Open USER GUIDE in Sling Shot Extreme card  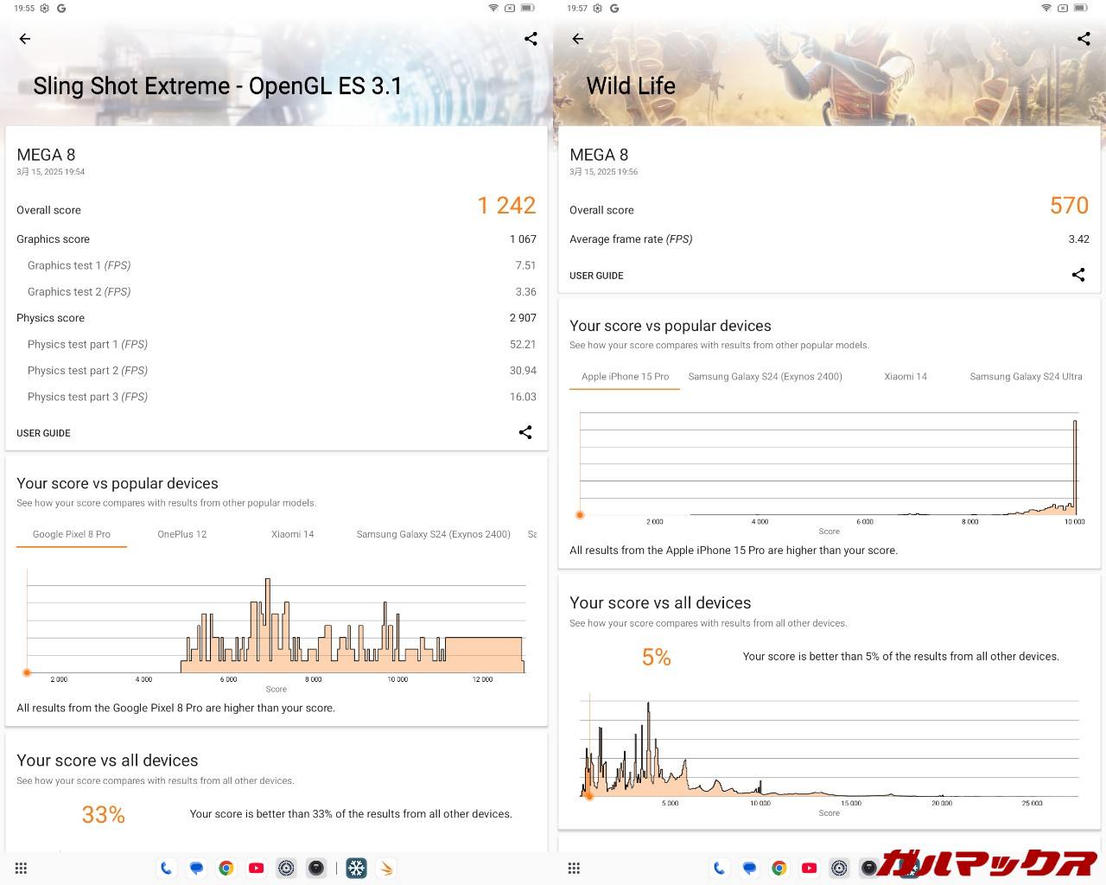point(44,433)
